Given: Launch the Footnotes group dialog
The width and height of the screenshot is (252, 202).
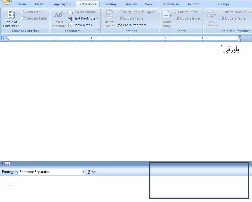Looking at the screenshot, I should coord(98,31).
